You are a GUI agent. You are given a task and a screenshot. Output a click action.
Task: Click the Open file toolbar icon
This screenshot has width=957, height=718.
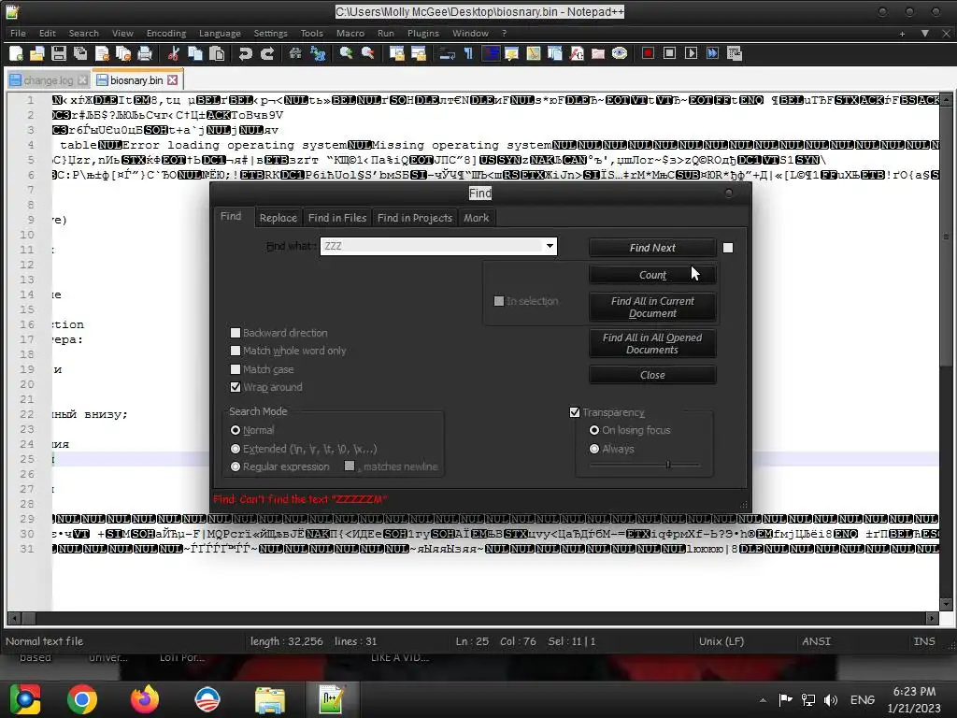coord(37,53)
